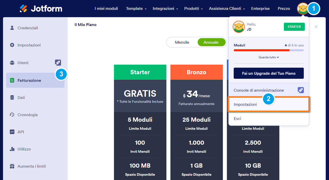Click the Utenti people icon in the sidebar
Image resolution: width=329 pixels, height=180 pixels.
tap(12, 63)
